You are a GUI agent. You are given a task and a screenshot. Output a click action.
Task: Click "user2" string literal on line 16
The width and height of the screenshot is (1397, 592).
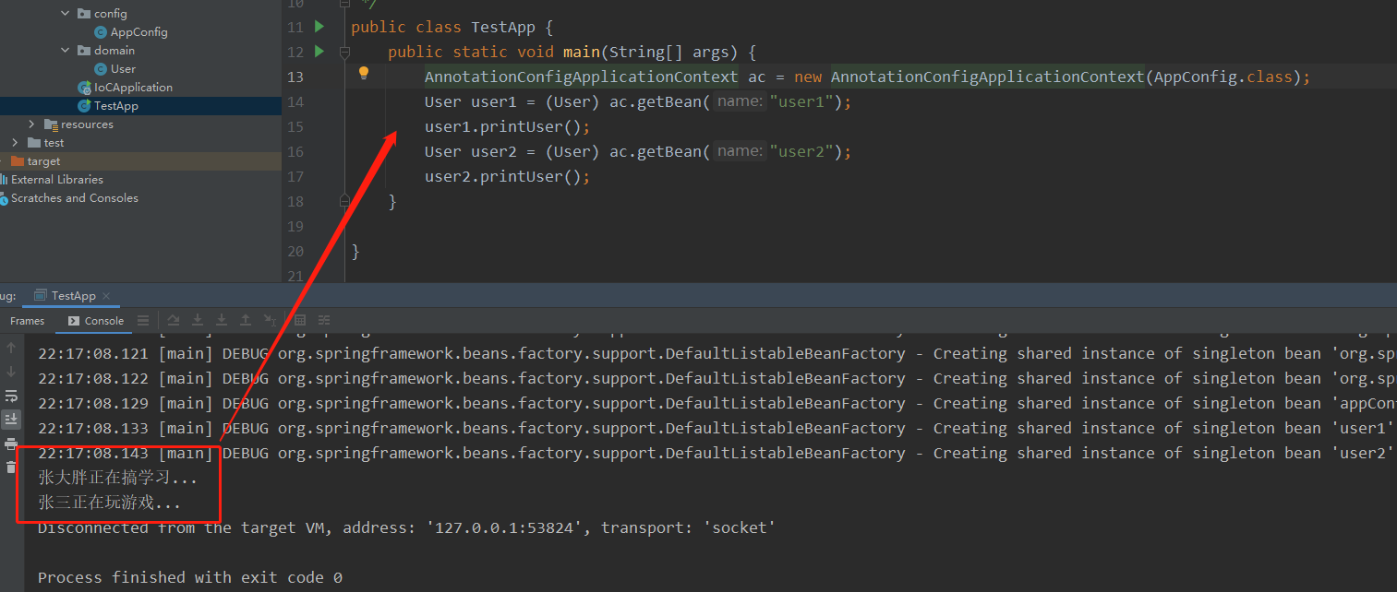(x=801, y=151)
